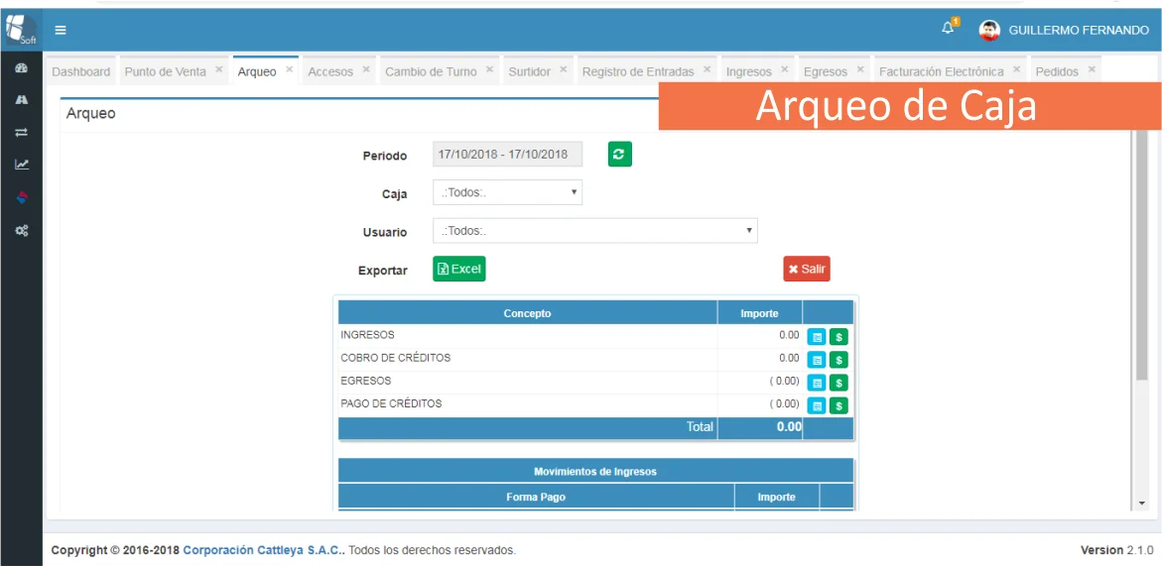Open the GUILLERMO FERNANDO user menu
The width and height of the screenshot is (1162, 566).
tap(1064, 30)
